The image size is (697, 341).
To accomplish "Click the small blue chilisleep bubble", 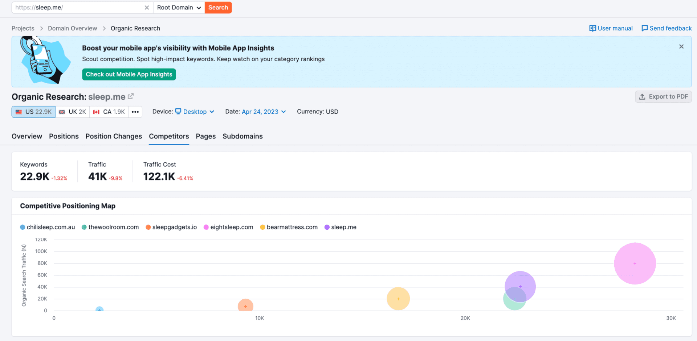I will coord(99,309).
